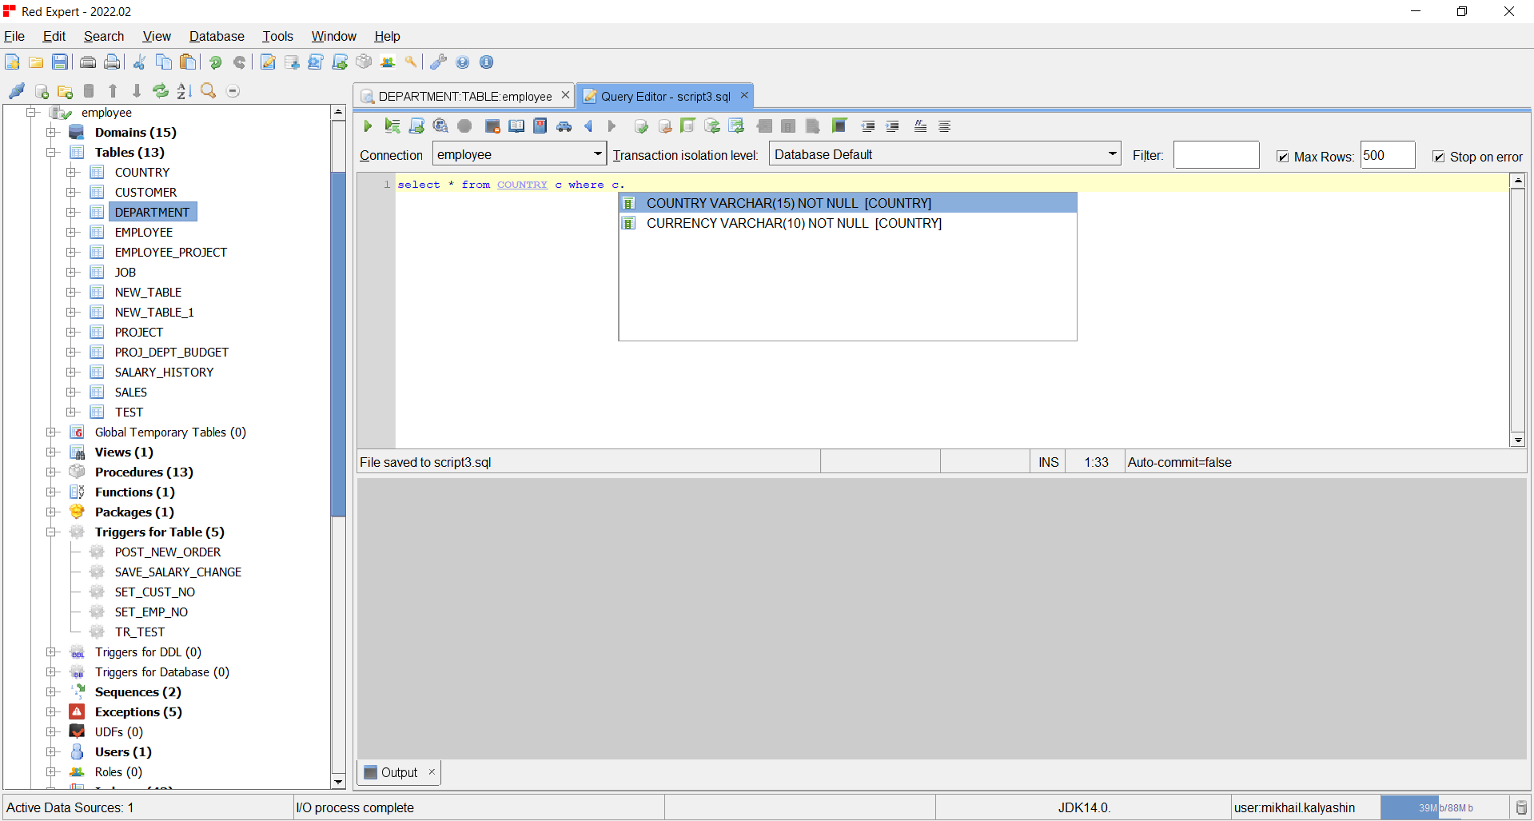Toggle the Stop on error checkbox
Viewport: 1534px width, 821px height.
pyautogui.click(x=1439, y=157)
